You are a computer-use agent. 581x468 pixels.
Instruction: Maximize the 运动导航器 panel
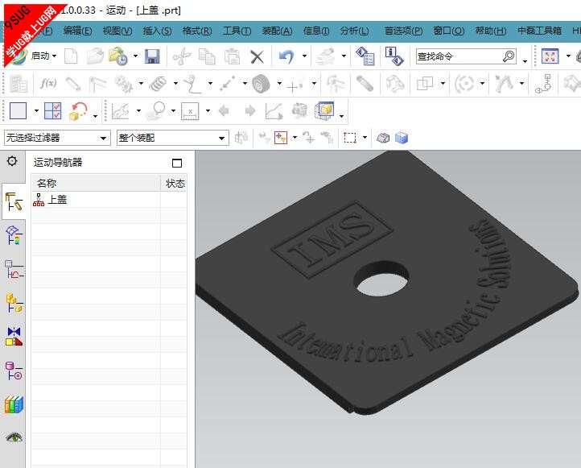coord(177,163)
